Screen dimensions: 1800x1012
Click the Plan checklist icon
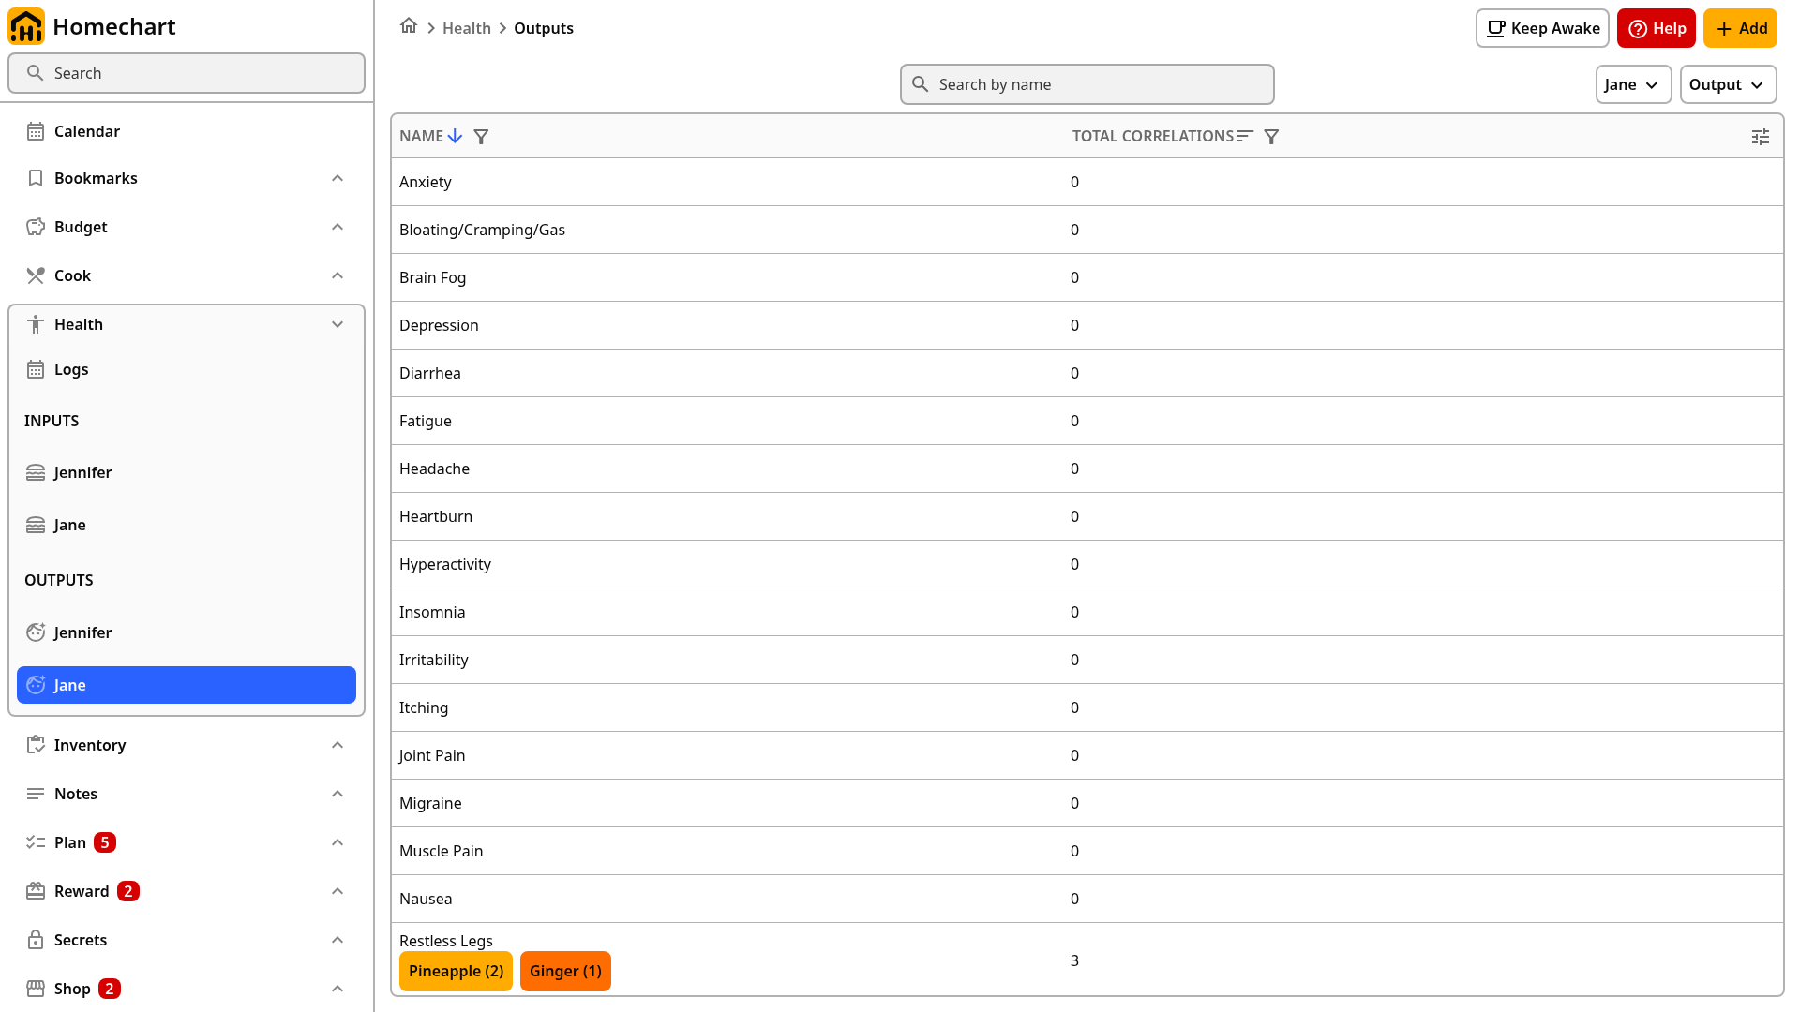pyautogui.click(x=36, y=842)
